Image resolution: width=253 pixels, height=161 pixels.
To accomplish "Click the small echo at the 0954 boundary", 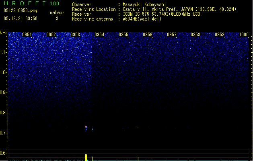I will click(x=93, y=129).
